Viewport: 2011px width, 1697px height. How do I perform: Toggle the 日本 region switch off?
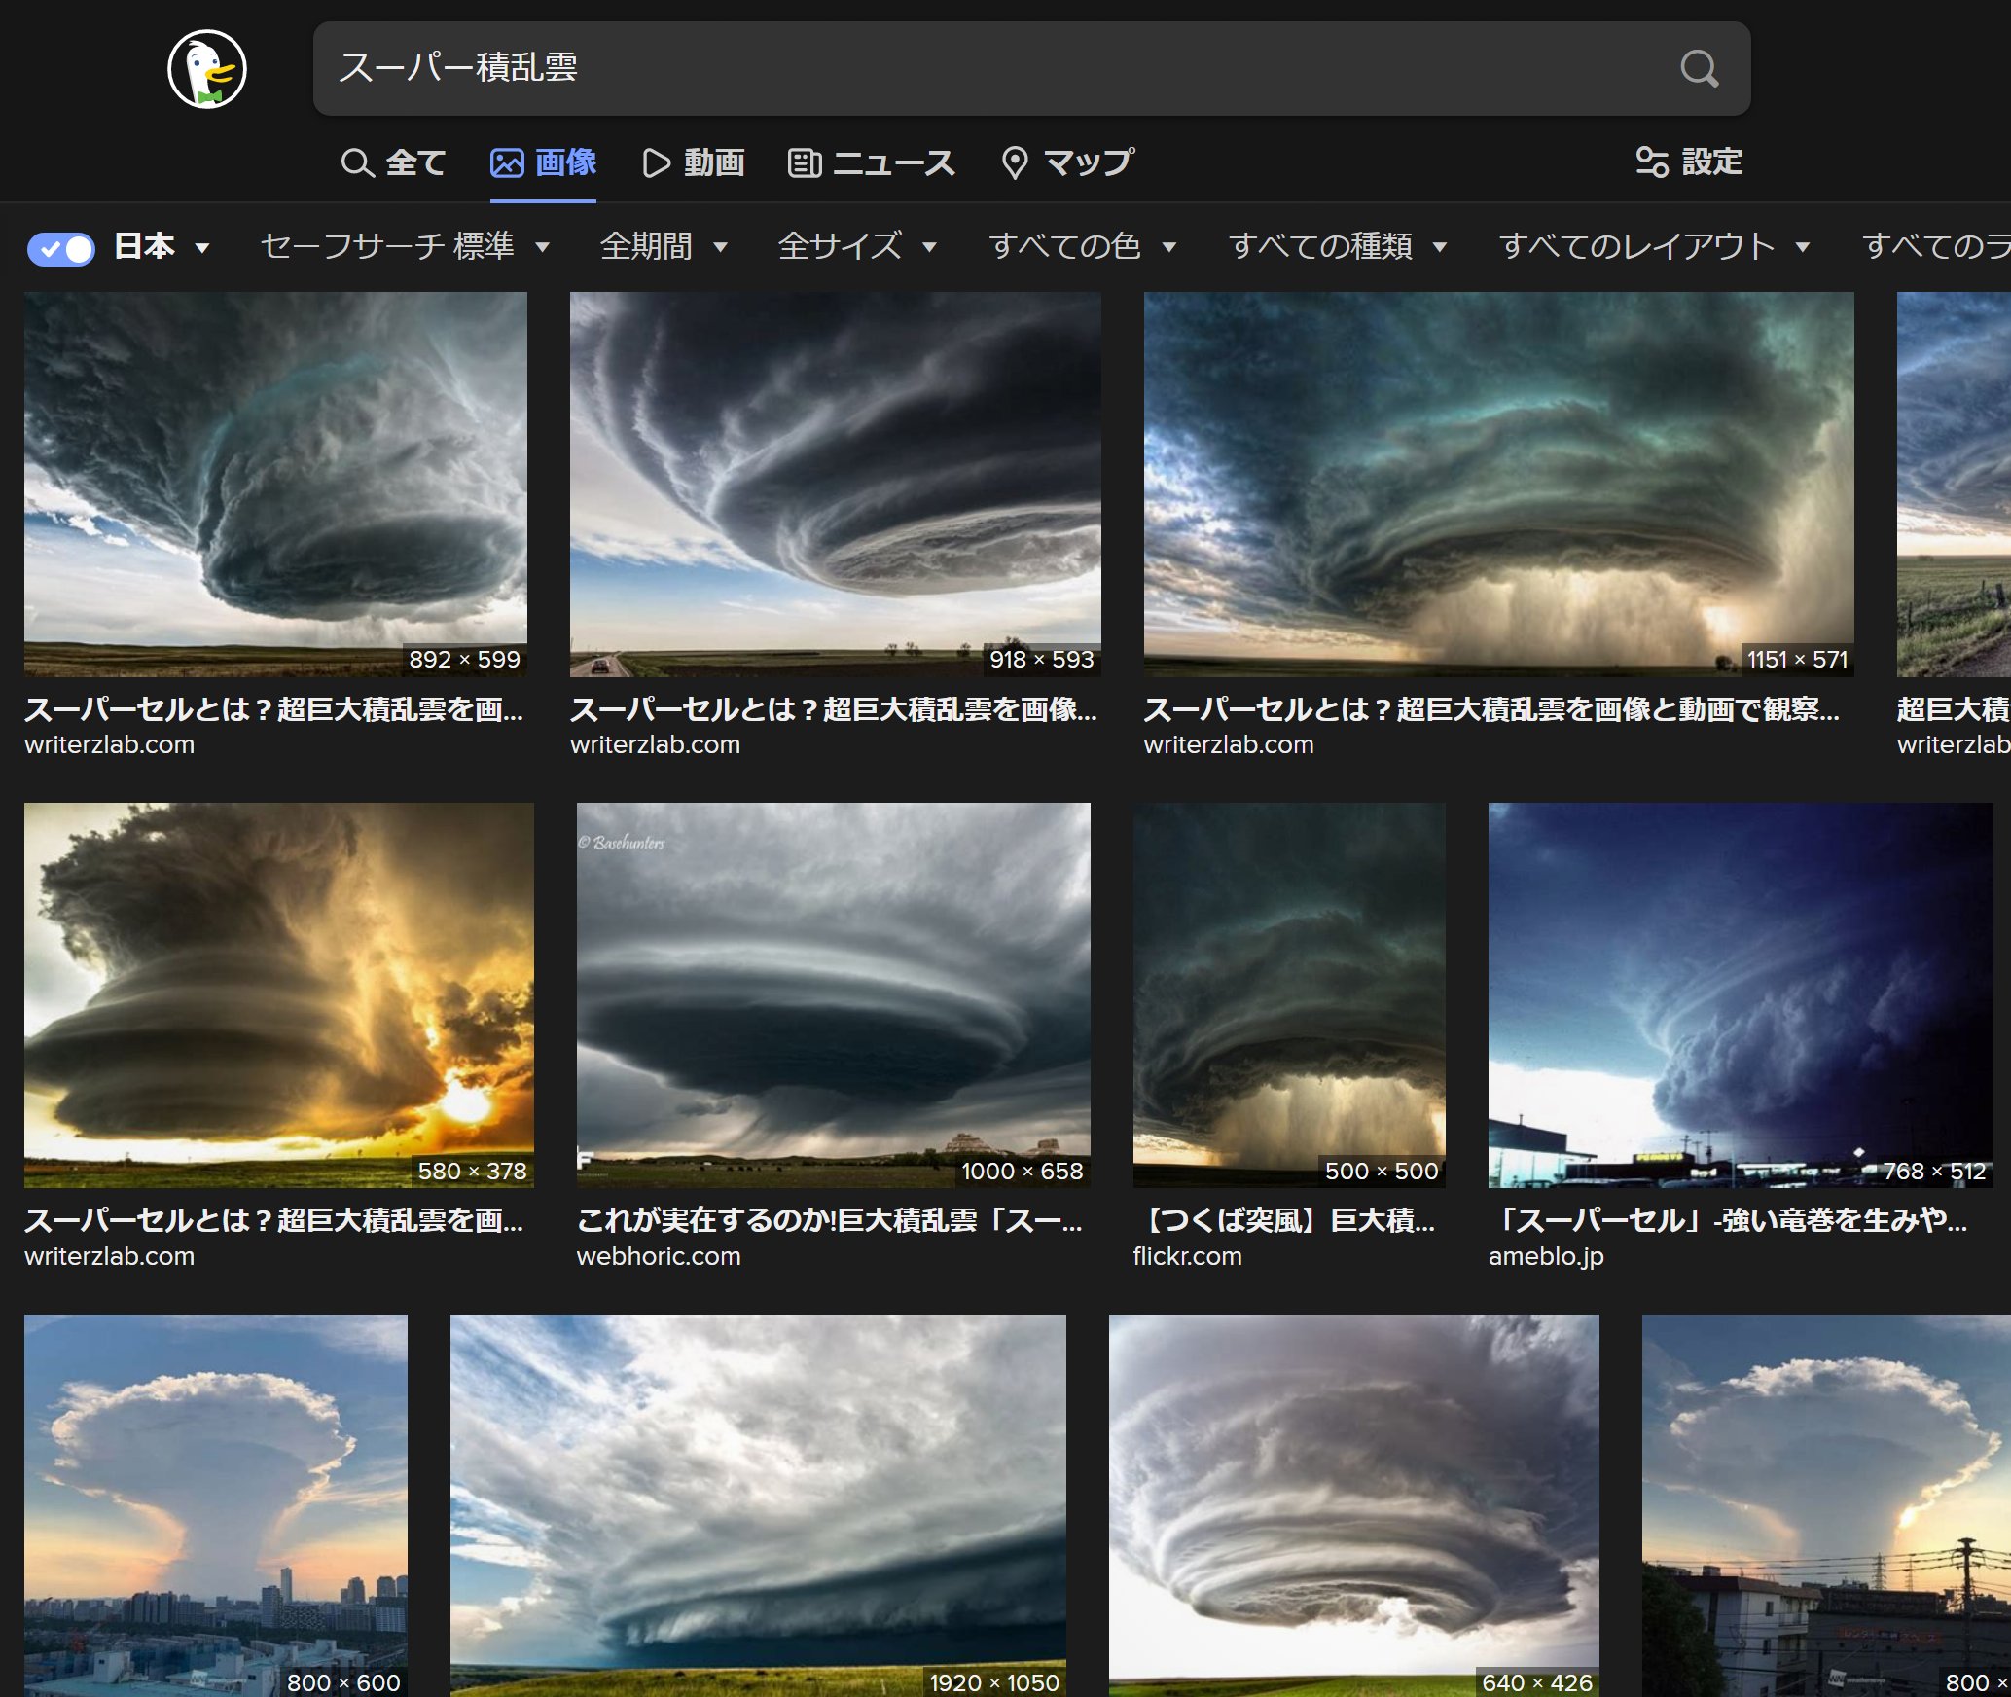point(61,248)
